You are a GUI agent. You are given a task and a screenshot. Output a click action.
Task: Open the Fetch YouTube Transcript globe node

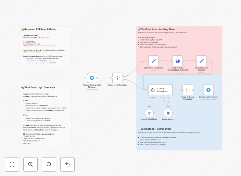[x=177, y=61]
